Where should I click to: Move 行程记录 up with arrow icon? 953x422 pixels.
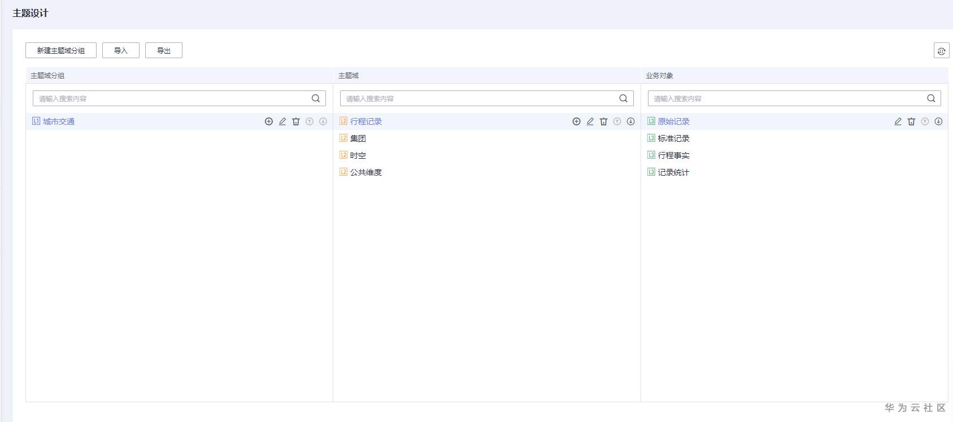click(x=617, y=121)
